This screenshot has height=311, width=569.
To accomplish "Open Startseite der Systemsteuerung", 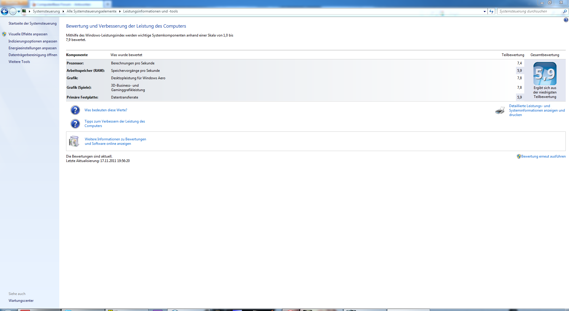I will pyautogui.click(x=33, y=23).
